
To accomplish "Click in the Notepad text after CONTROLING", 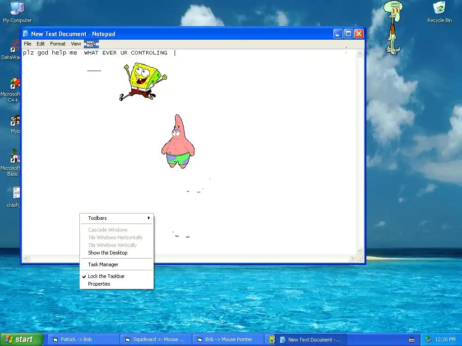I will pos(175,53).
